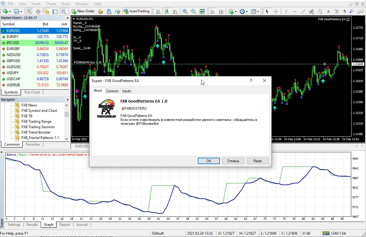Open the MetaEditor book icon
Screen dimensions: 366x237
[101, 11]
